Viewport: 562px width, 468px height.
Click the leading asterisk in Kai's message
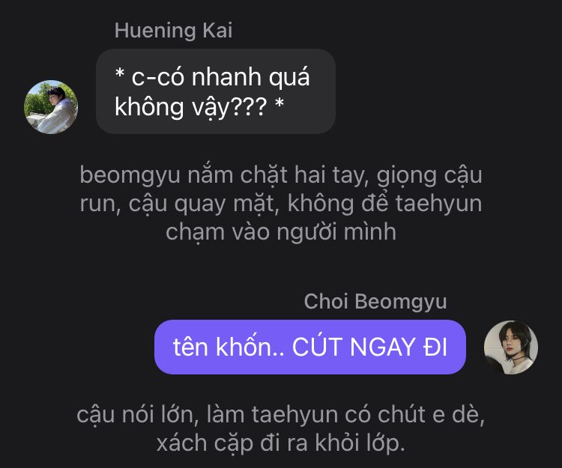point(120,74)
